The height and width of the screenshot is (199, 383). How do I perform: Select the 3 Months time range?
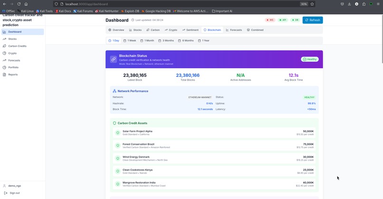(x=166, y=41)
